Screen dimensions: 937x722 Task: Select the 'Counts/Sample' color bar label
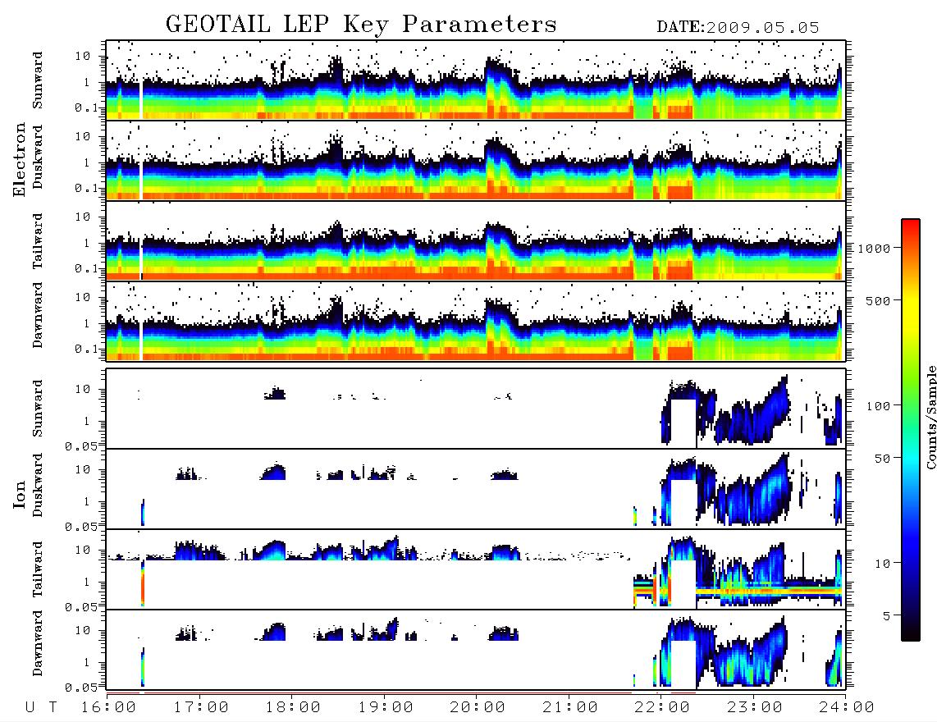coord(930,417)
